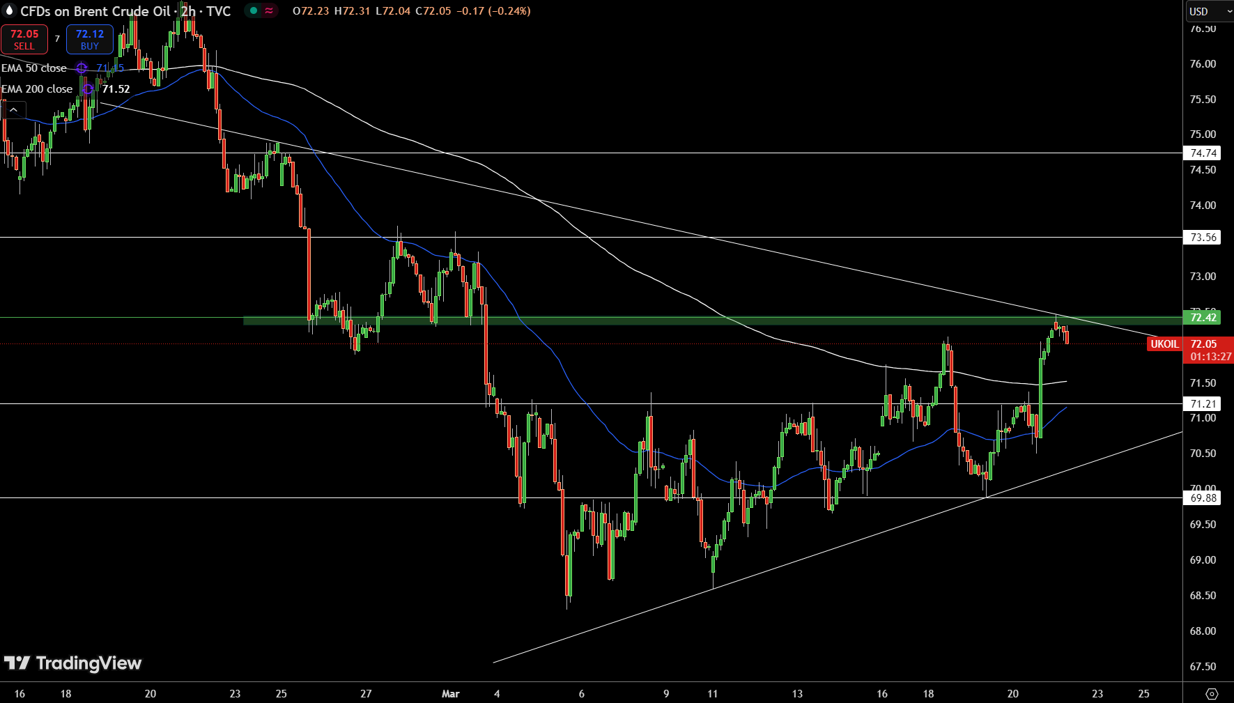Click the green 72.42 price label
Screen dimensions: 1234x703
tap(1203, 318)
